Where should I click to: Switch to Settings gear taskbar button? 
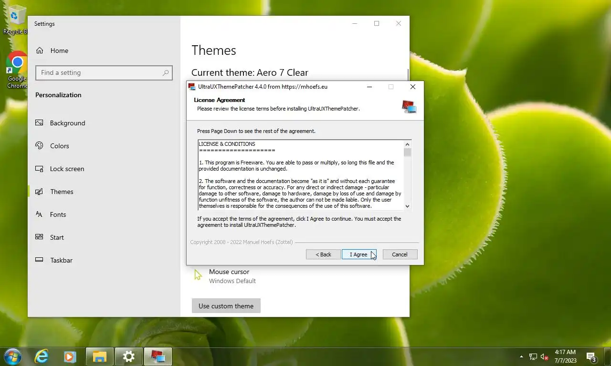pyautogui.click(x=128, y=356)
